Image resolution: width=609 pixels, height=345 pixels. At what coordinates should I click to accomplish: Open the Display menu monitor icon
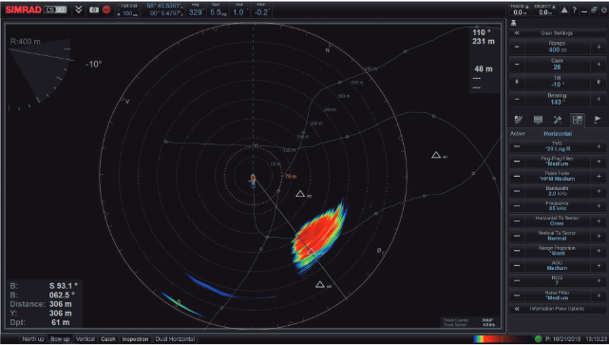tap(538, 120)
